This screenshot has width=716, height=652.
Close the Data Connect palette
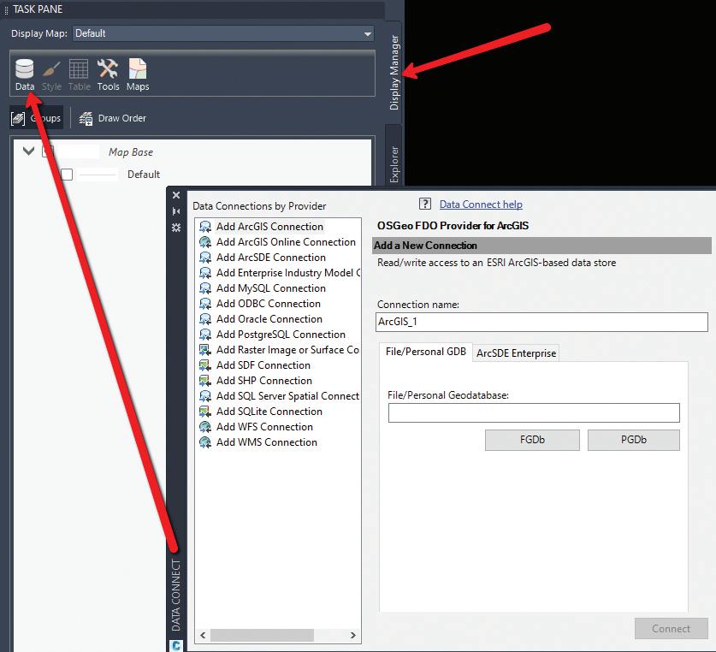pos(176,195)
